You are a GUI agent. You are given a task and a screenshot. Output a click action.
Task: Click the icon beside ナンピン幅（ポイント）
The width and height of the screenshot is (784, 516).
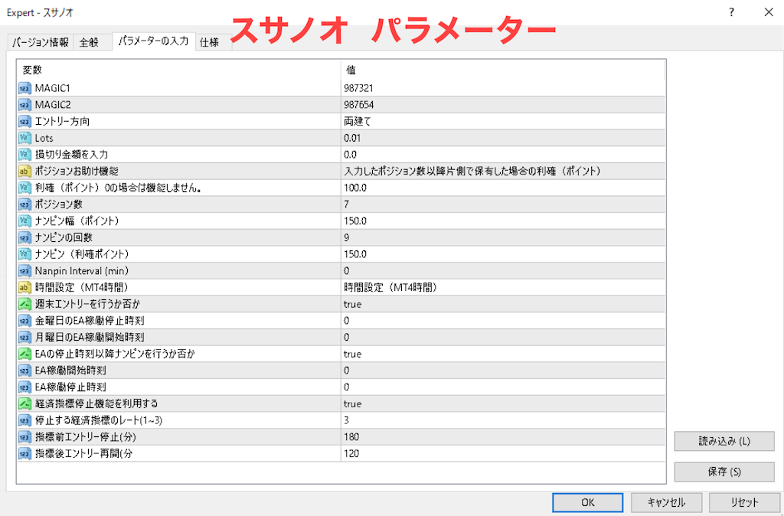24,220
